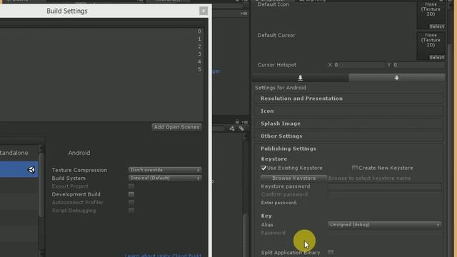The height and width of the screenshot is (257, 457).
Task: Click the 'Enter password.' hint text
Action: click(x=279, y=203)
